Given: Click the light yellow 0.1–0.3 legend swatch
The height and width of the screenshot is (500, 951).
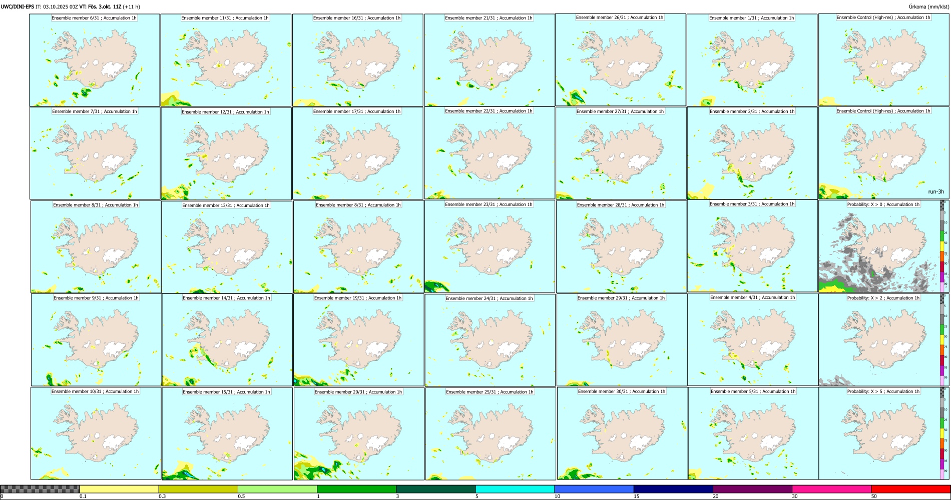Looking at the screenshot, I should coord(119,489).
